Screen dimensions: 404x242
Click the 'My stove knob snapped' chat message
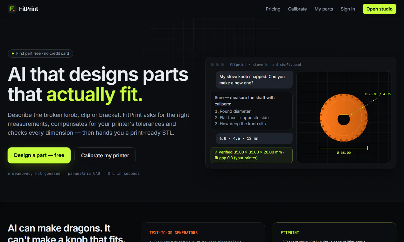tap(254, 80)
